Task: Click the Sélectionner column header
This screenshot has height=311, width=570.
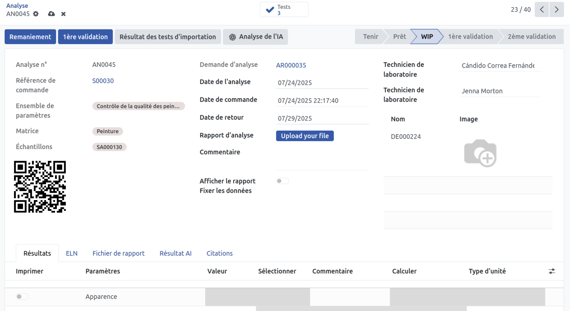Action: [277, 271]
